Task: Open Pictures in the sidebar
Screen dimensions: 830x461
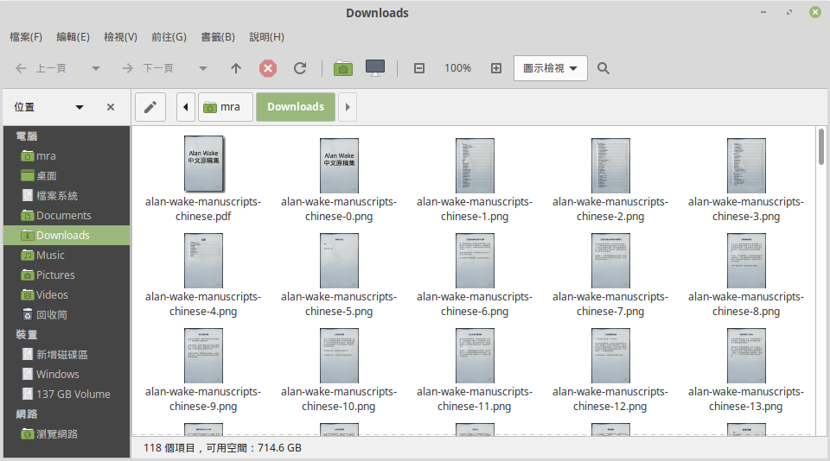Action: [67, 275]
